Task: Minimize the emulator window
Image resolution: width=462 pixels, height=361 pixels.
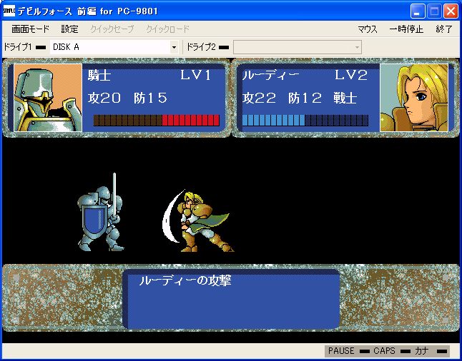Action: click(x=417, y=11)
